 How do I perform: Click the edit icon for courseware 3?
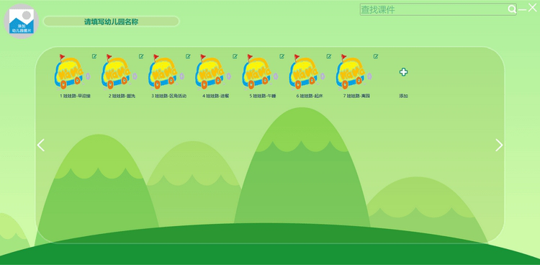[188, 56]
